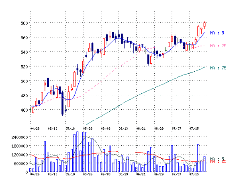Viewport: 241px width, 183px height.
Task: Select 05/26 date under the price chart
Action: [88, 129]
